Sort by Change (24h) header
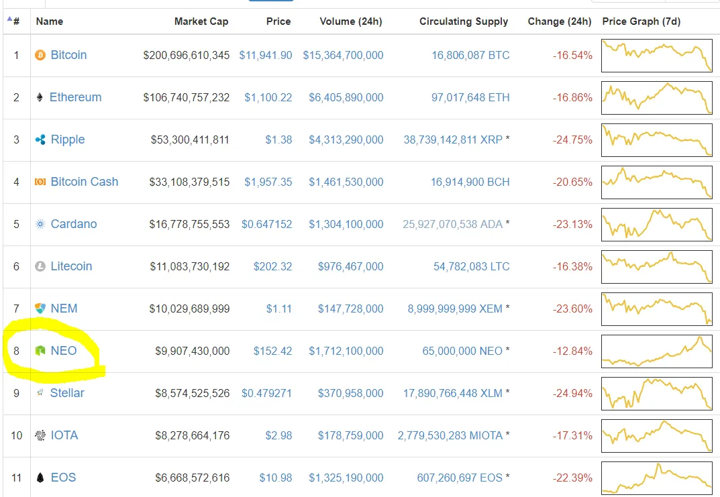 (560, 21)
